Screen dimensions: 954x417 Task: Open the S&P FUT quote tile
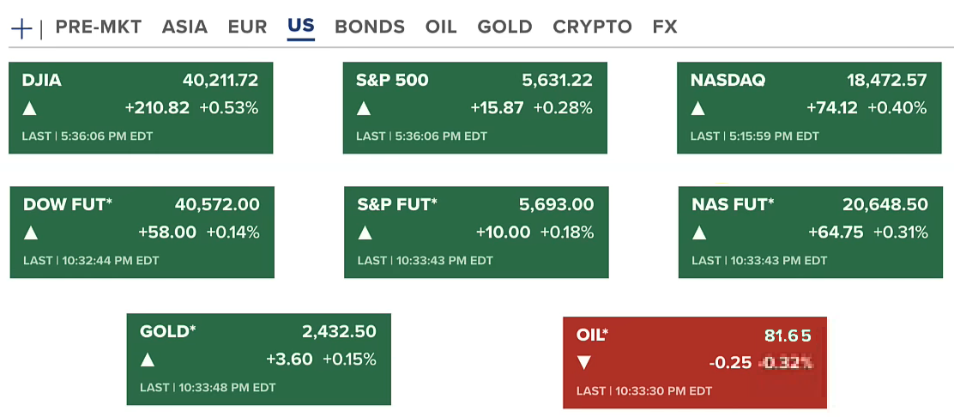coord(476,232)
